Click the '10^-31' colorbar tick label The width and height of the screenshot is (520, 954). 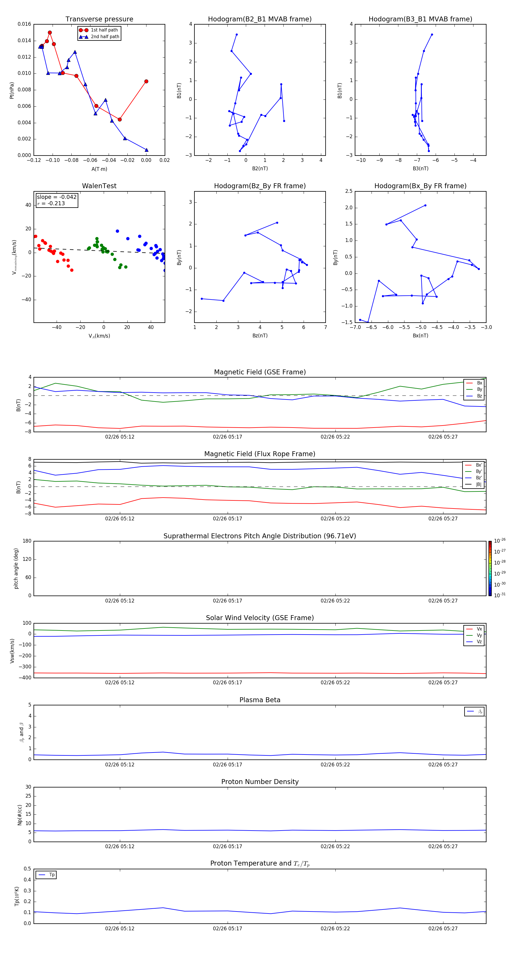[x=500, y=595]
